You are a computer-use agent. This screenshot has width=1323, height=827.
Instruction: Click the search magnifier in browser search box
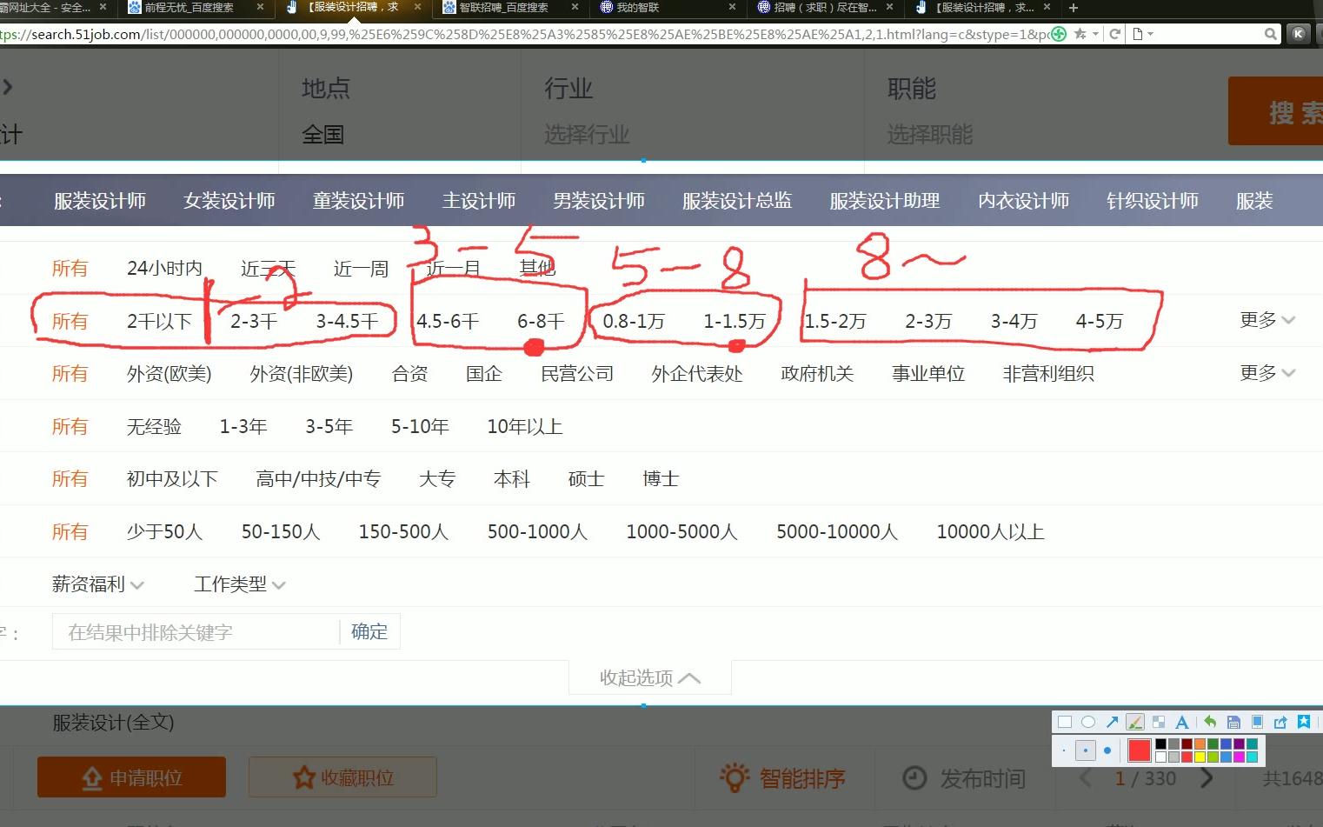click(x=1270, y=34)
